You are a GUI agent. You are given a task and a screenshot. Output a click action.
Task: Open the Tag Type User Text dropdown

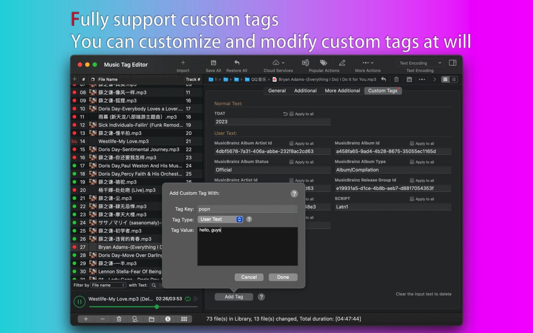click(220, 219)
